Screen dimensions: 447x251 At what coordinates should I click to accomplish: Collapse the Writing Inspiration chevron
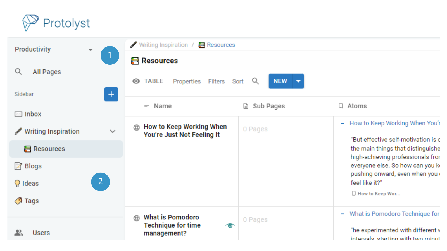(x=113, y=131)
